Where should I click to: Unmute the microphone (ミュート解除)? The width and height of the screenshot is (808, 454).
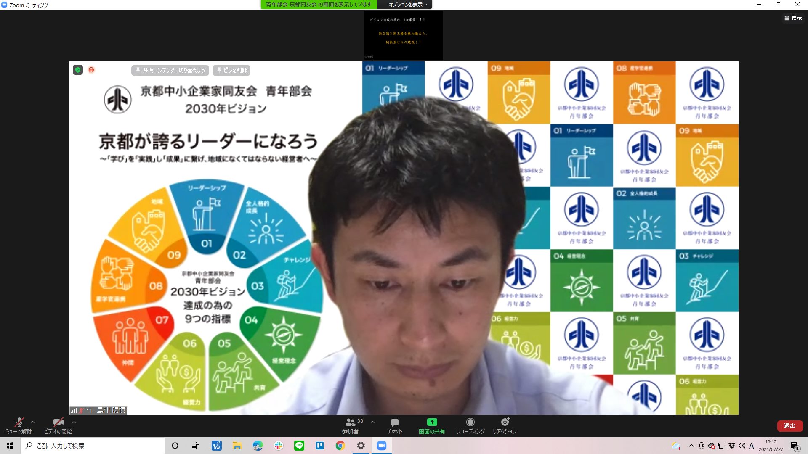point(19,425)
